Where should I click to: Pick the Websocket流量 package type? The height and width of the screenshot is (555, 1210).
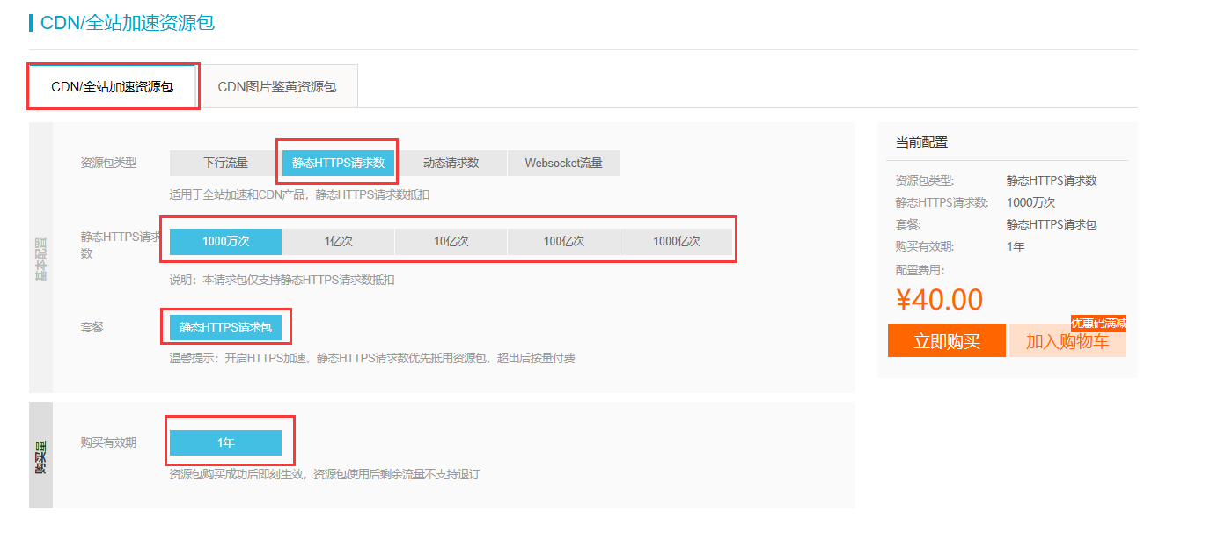pos(563,163)
